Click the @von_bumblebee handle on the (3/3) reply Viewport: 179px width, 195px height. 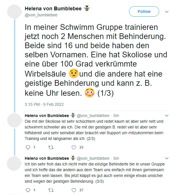tap(93, 158)
